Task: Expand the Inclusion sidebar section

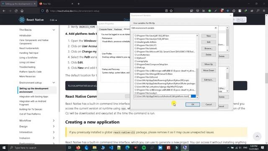Action: (54, 138)
